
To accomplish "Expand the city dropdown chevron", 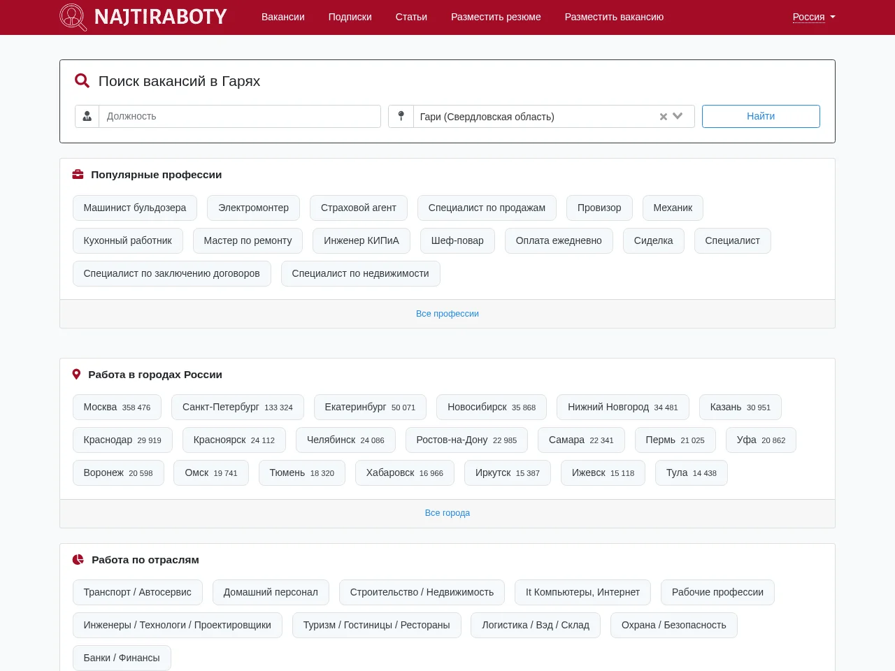I will point(678,117).
